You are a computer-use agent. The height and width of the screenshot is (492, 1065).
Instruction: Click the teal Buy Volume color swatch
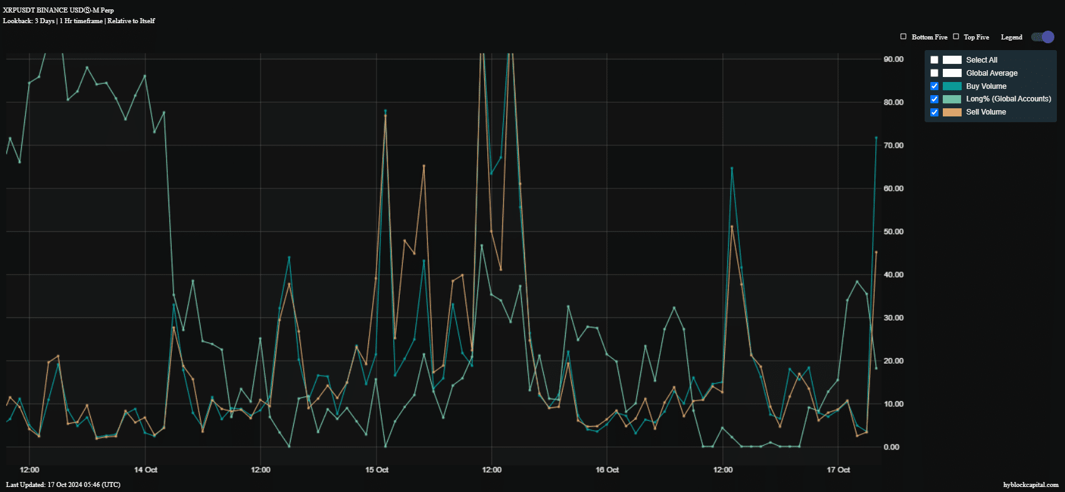coord(952,86)
